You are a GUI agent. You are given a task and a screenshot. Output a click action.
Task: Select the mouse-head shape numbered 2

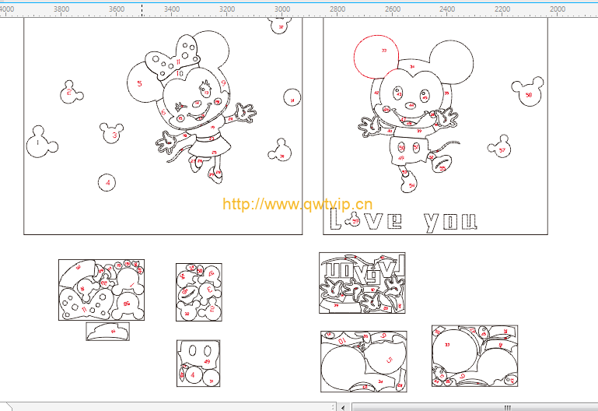[x=71, y=93]
